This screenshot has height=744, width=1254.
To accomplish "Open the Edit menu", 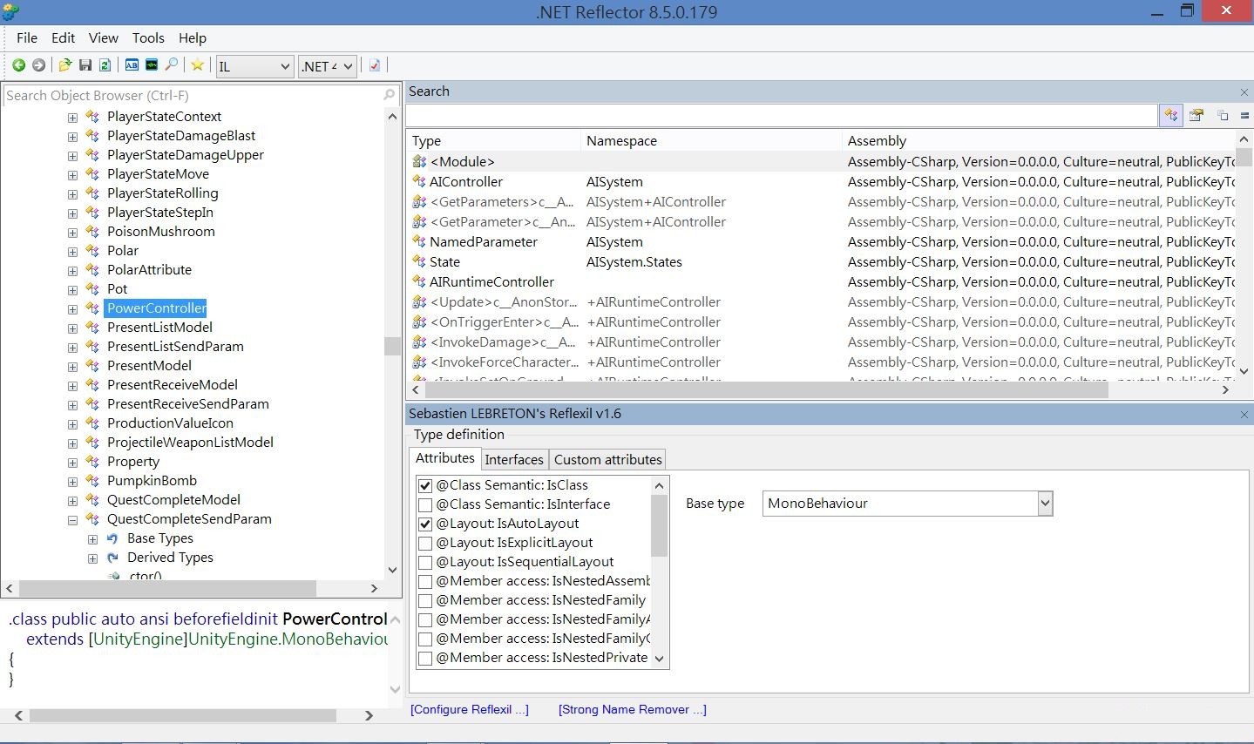I will pyautogui.click(x=64, y=37).
